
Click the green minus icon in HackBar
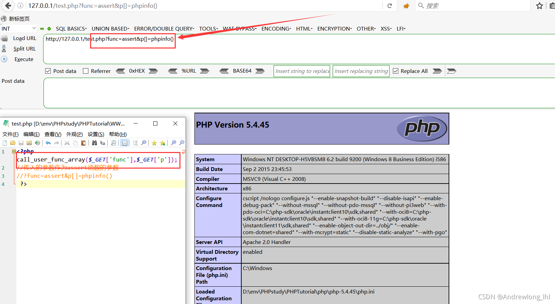(42, 29)
